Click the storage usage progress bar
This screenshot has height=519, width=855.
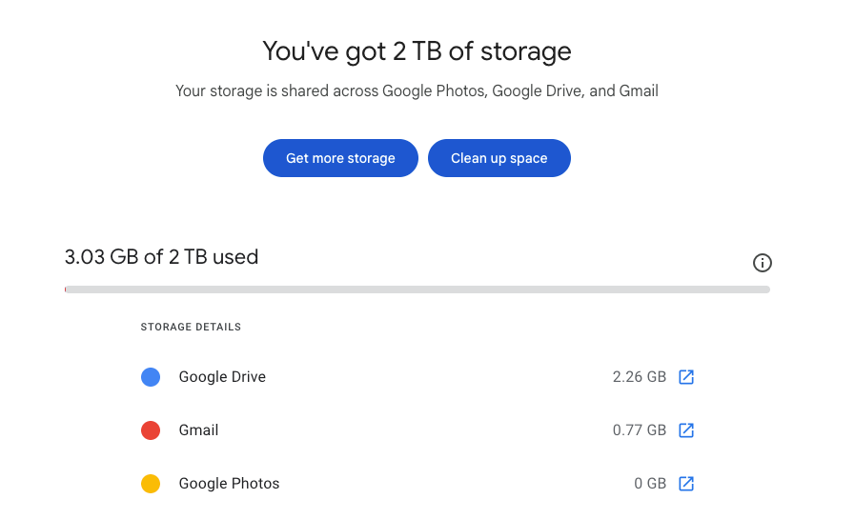click(417, 289)
